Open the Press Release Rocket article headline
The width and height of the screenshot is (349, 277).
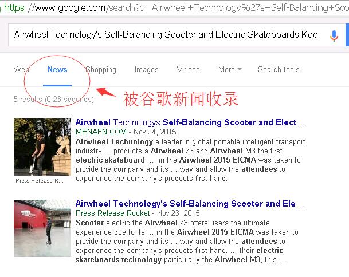click(x=190, y=204)
